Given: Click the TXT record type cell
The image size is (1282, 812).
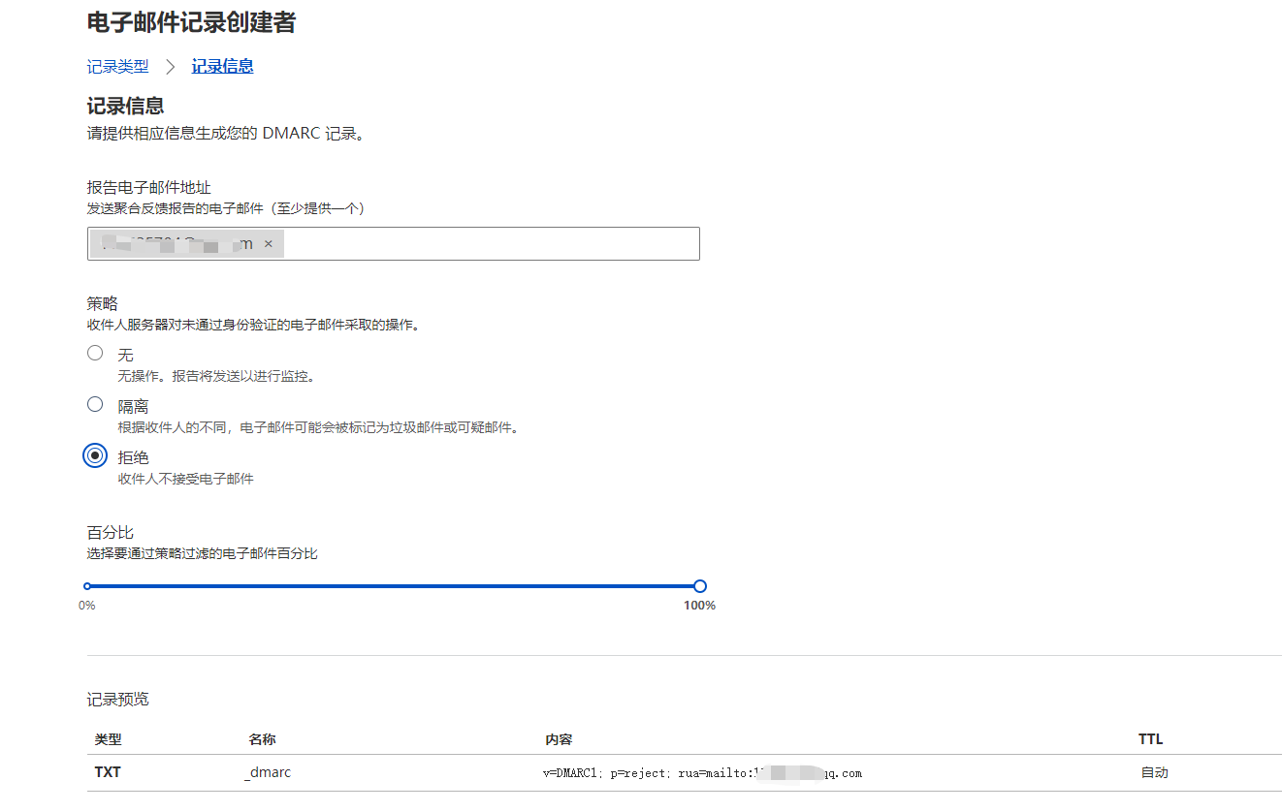Looking at the screenshot, I should tap(108, 772).
